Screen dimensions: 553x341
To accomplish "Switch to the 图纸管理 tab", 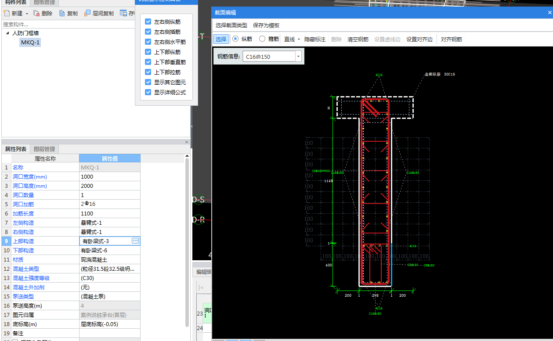I will (44, 3).
